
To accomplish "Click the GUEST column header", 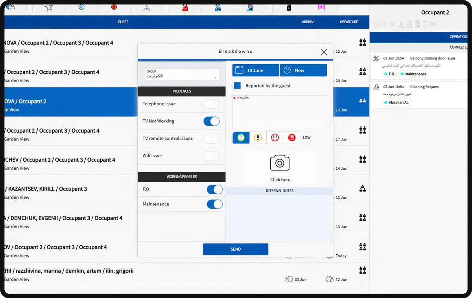I will point(123,22).
